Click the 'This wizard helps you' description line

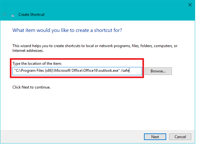pos(95,46)
